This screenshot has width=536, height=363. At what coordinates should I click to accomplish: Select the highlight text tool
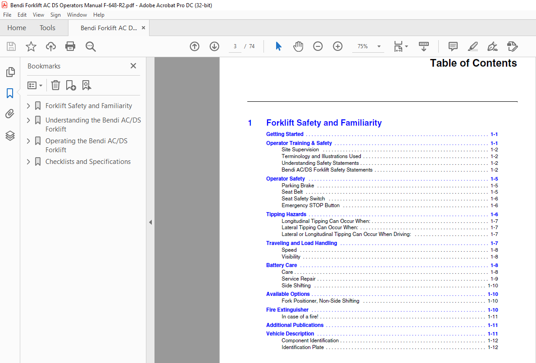pos(473,46)
